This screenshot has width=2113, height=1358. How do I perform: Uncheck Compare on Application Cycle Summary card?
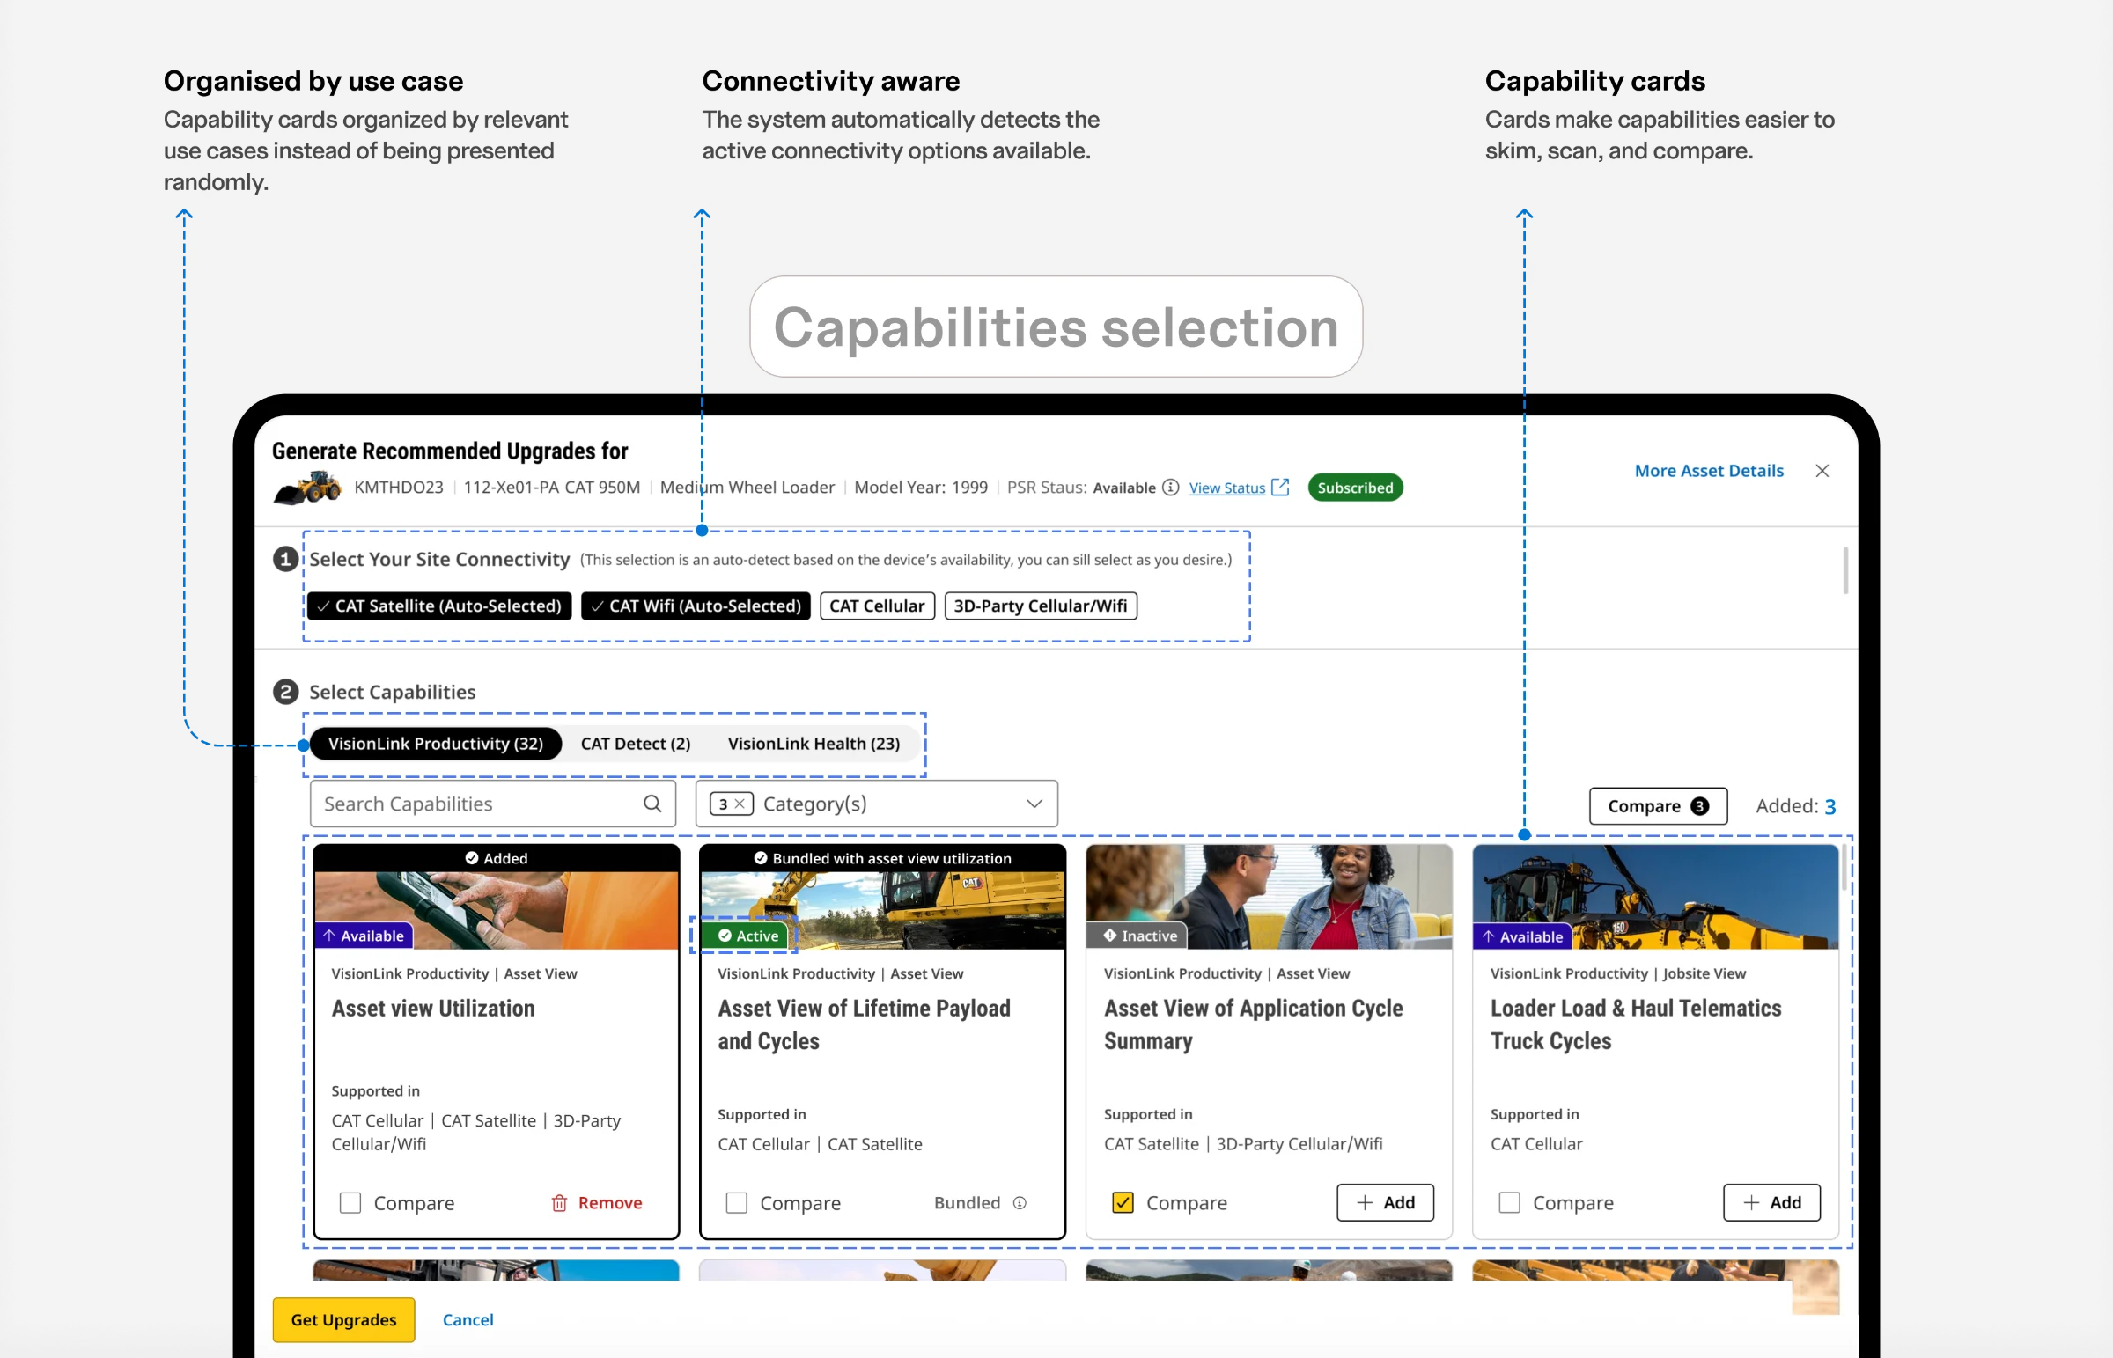[x=1123, y=1203]
